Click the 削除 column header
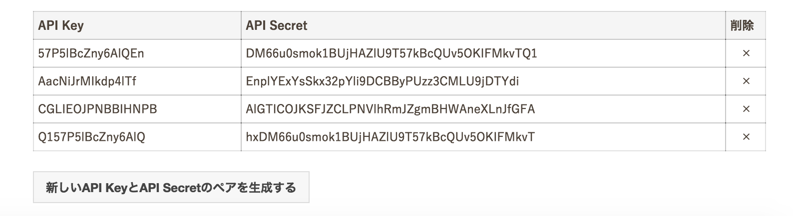Screen dimensions: 793x216 742,25
